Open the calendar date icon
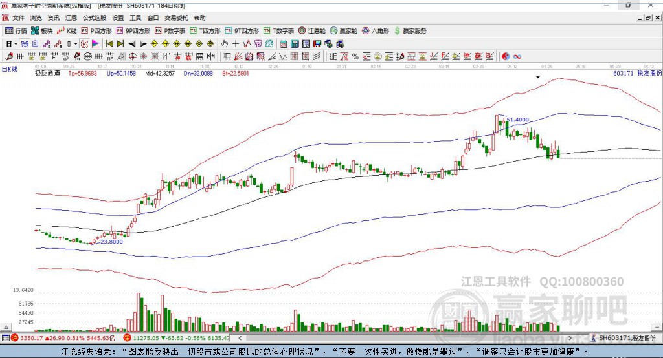 point(284,44)
